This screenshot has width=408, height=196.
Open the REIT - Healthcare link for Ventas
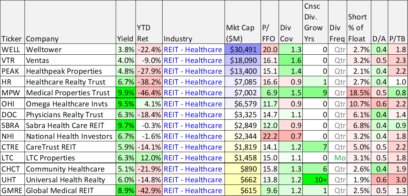(193, 60)
